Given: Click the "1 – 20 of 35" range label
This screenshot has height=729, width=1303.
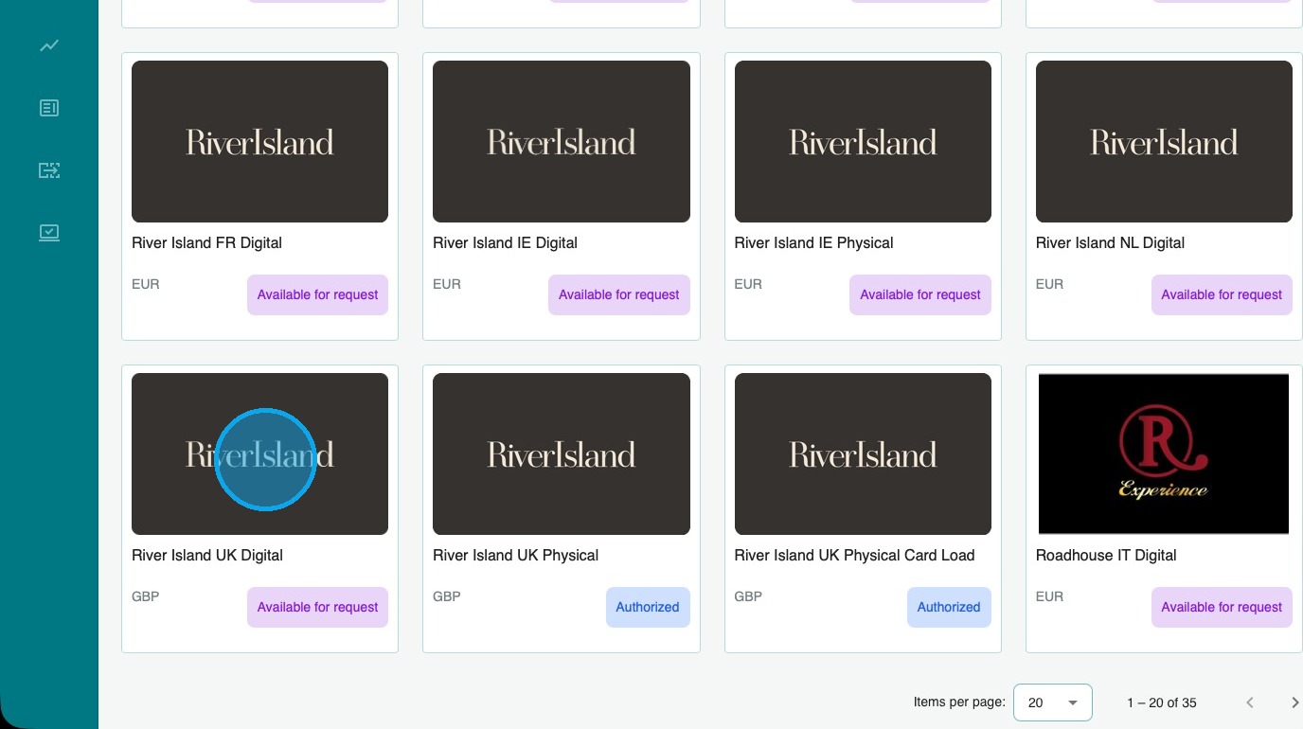Looking at the screenshot, I should 1162,702.
